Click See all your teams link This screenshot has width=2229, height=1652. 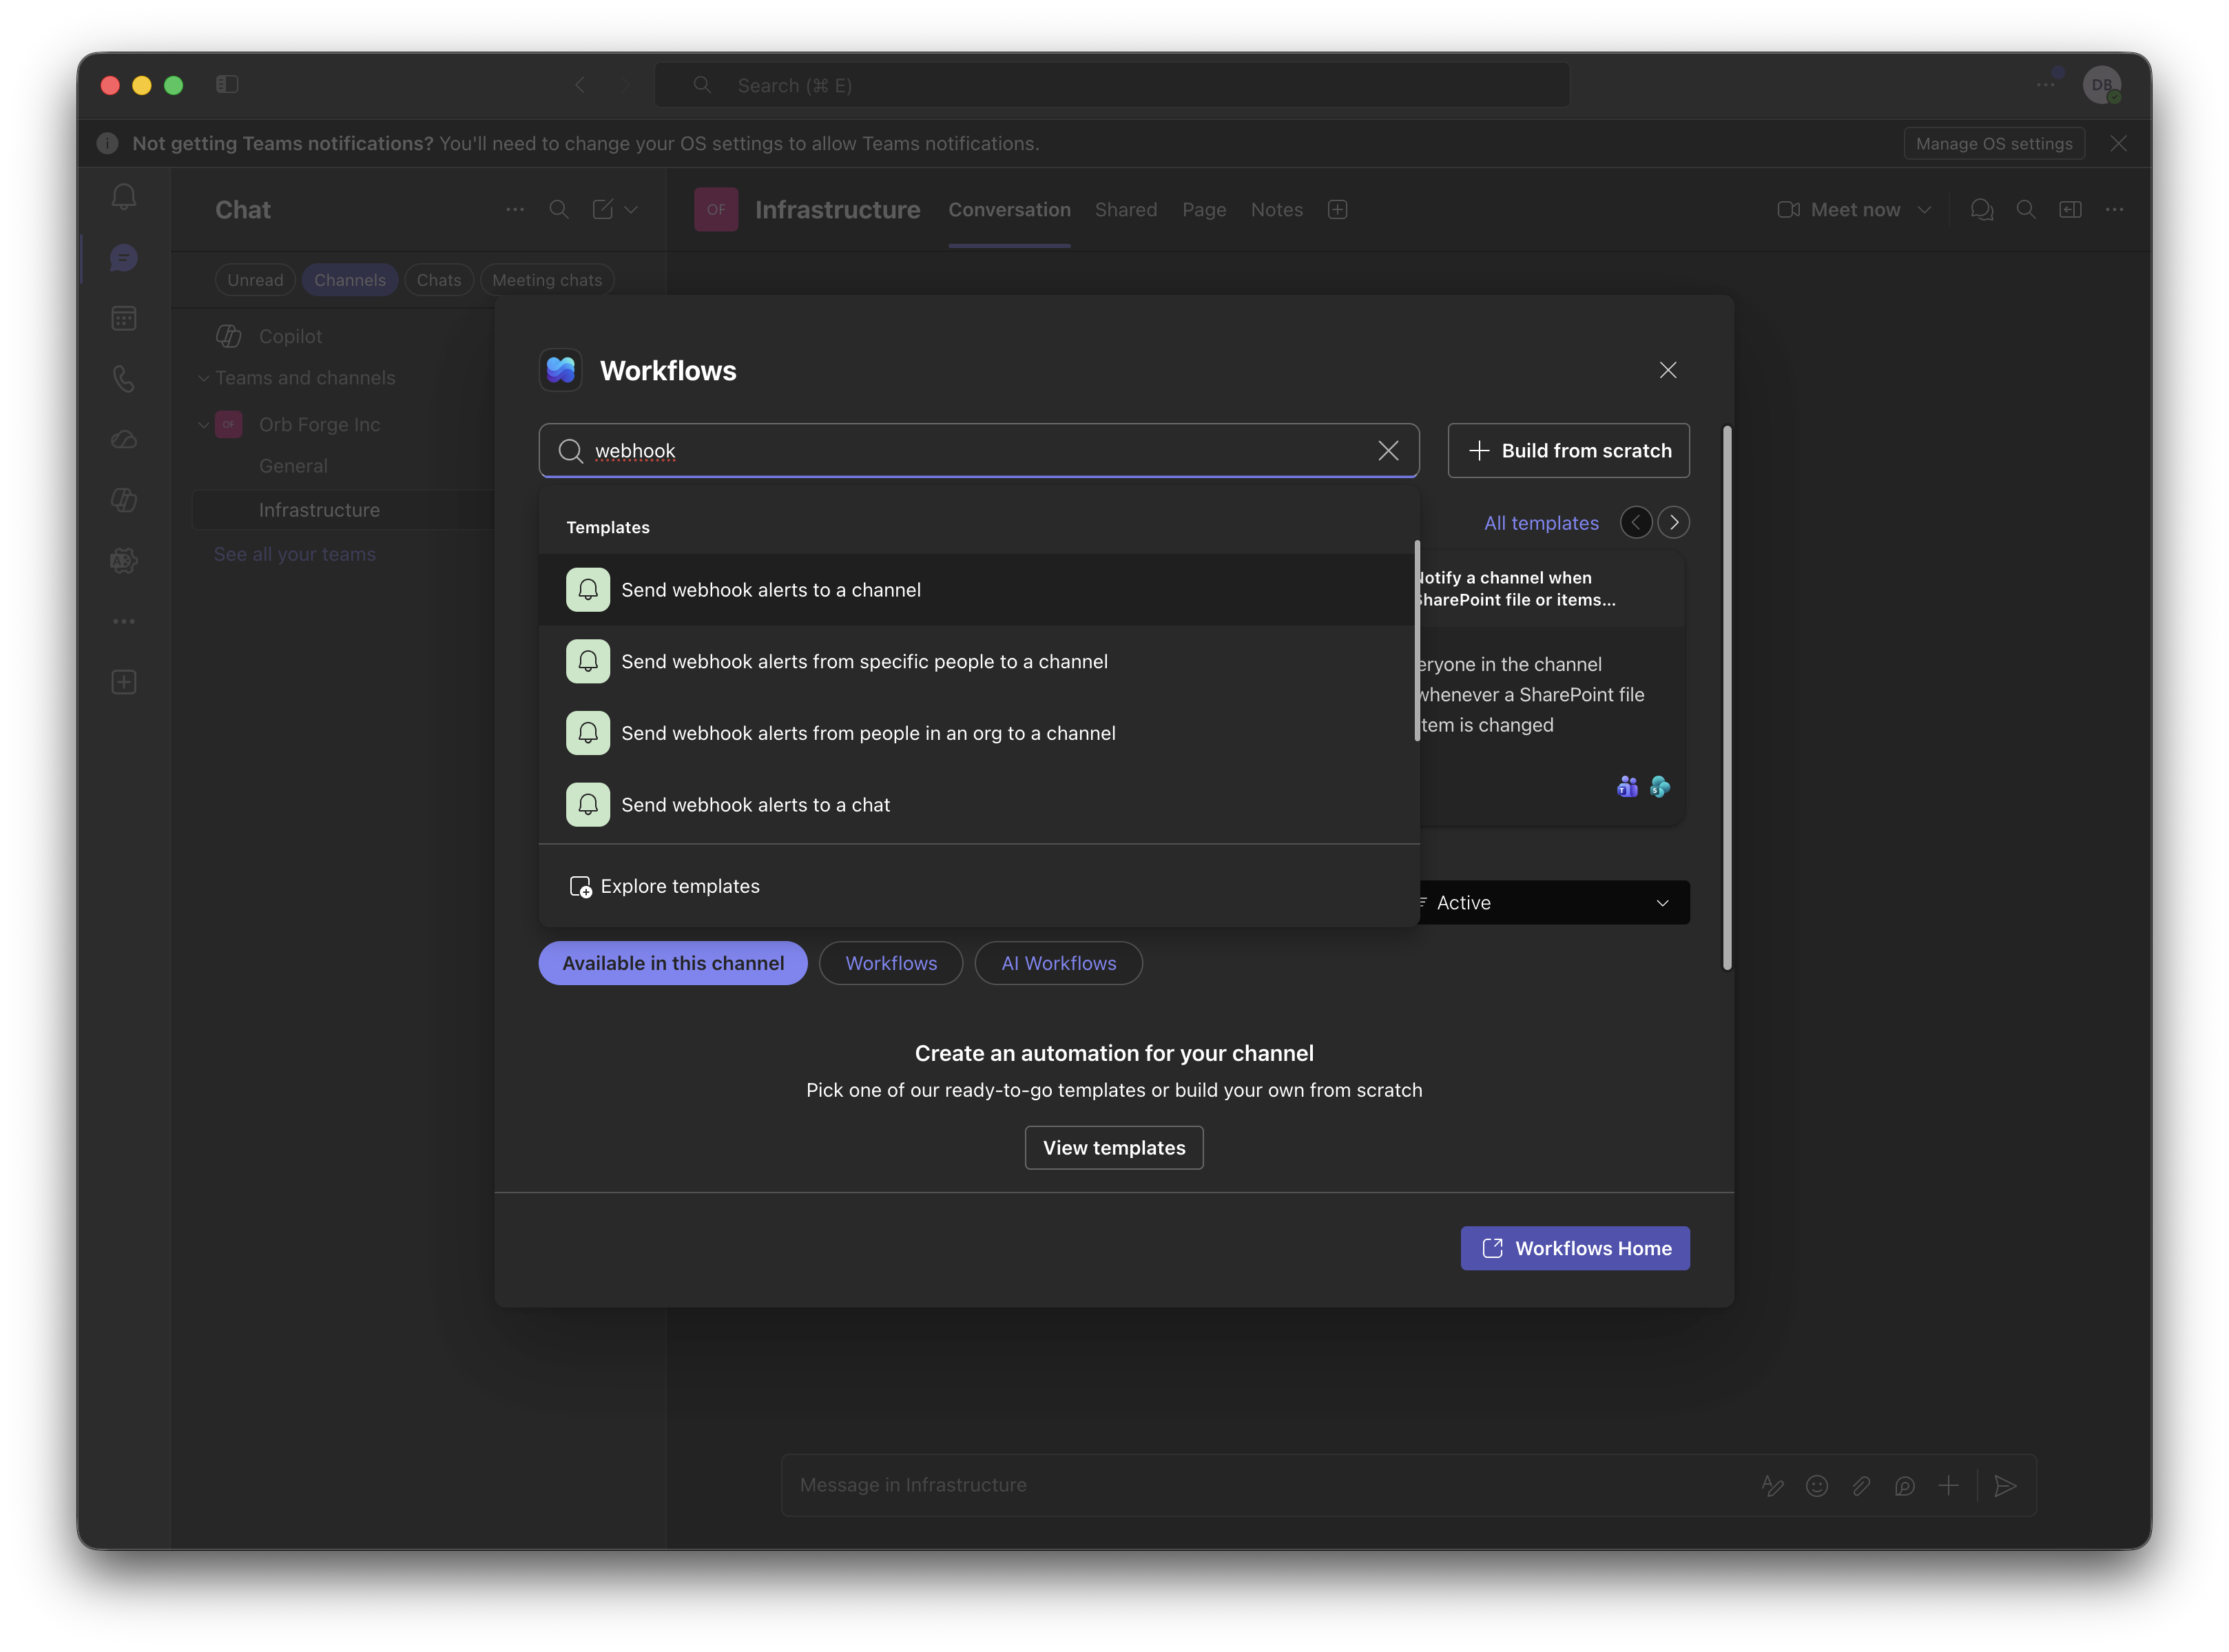pos(295,555)
